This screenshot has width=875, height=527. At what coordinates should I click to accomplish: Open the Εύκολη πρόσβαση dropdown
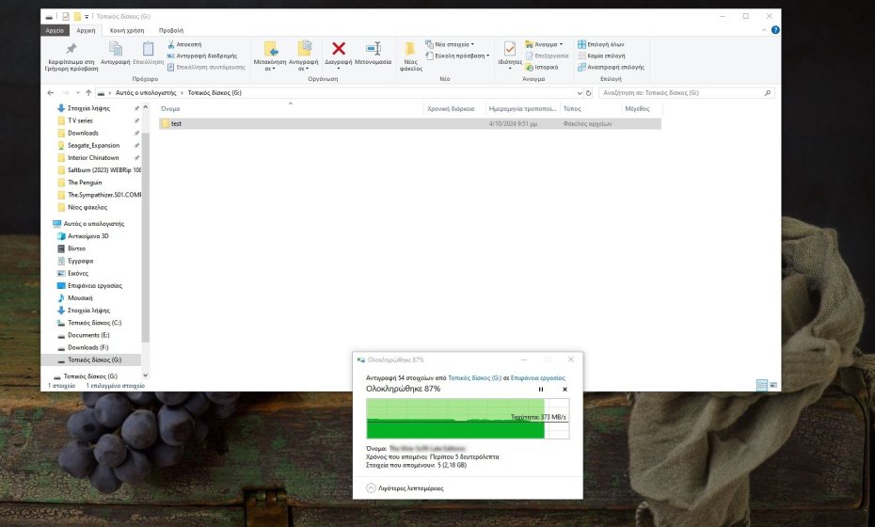click(457, 56)
